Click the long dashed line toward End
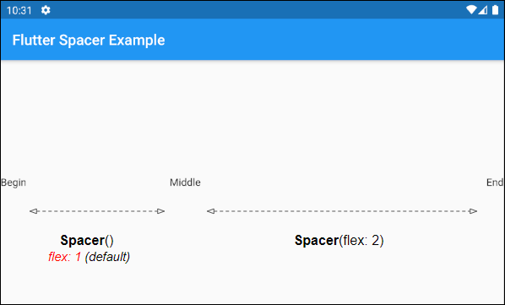This screenshot has width=505, height=305. click(x=342, y=211)
